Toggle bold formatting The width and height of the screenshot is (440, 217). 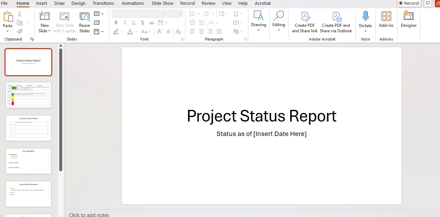click(116, 22)
